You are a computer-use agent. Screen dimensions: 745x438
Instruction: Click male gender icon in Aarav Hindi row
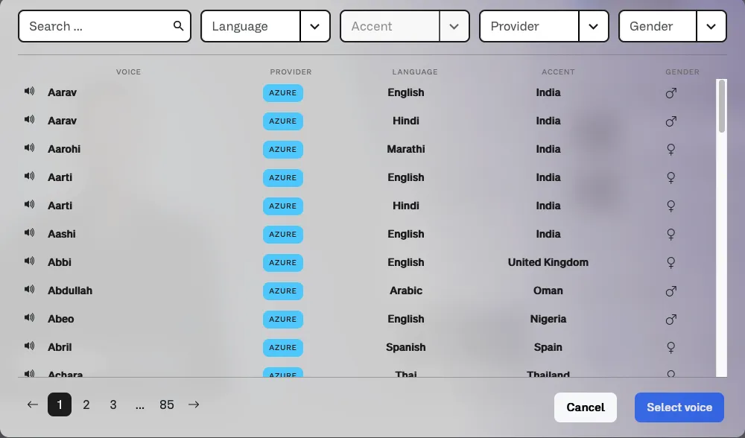671,121
